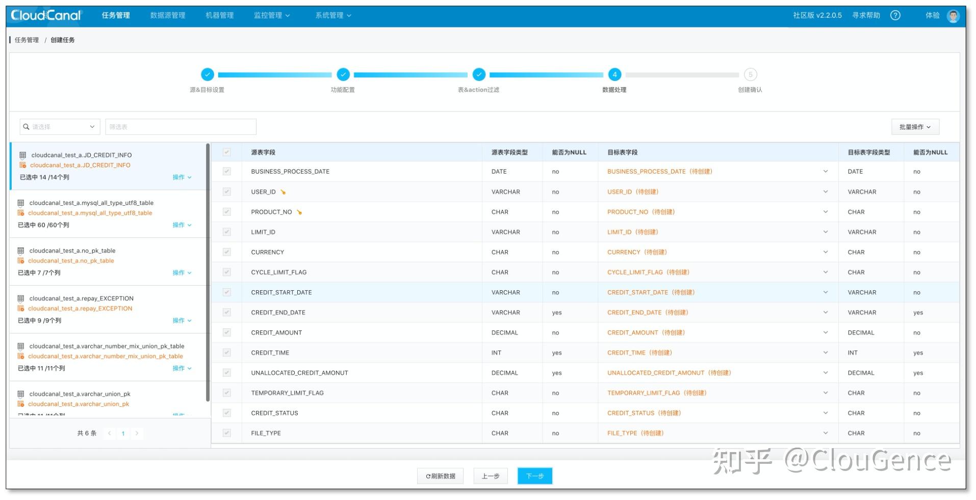Open the target field dropdown for CURRENCY

[x=825, y=252]
